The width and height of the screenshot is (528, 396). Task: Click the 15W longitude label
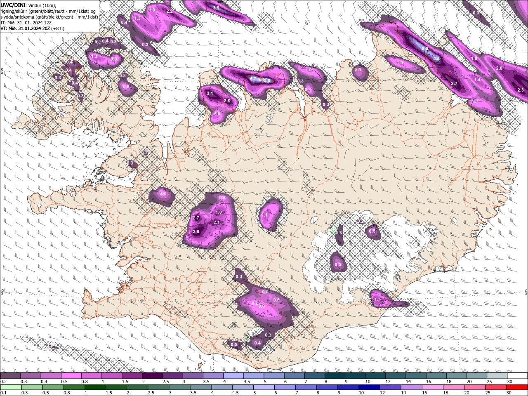(x=438, y=2)
